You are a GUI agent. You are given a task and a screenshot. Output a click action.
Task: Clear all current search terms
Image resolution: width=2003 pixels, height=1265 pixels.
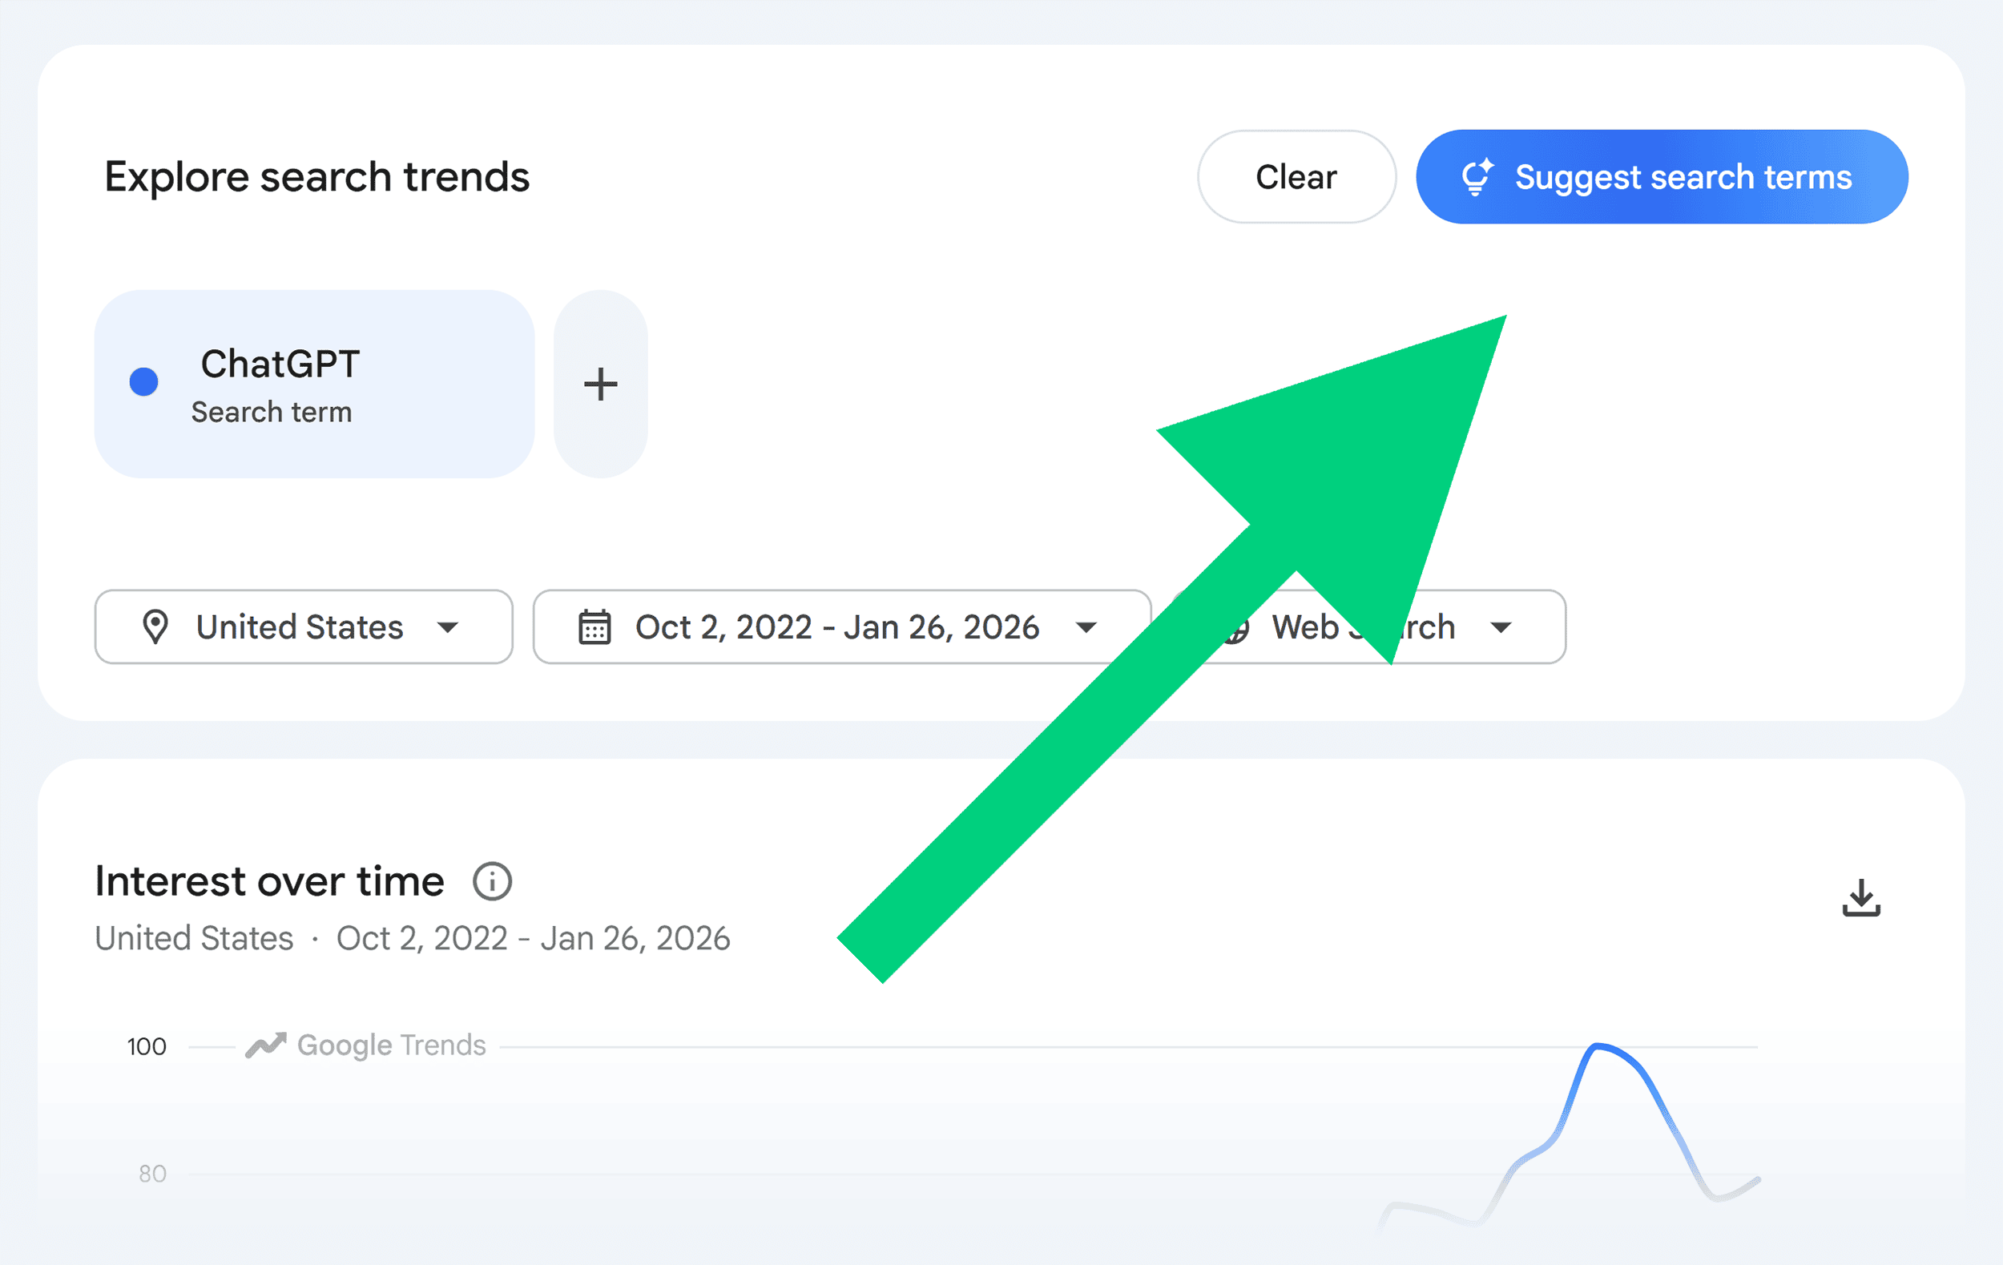click(x=1296, y=176)
